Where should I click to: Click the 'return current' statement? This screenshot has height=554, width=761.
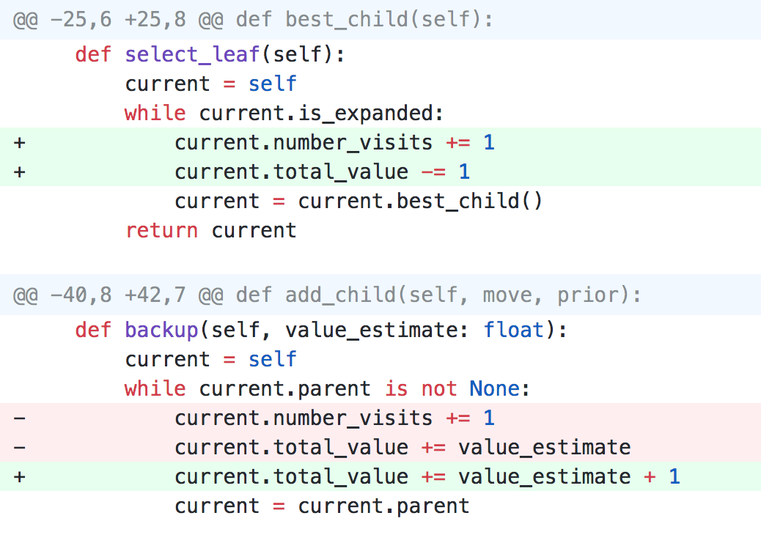[x=210, y=230]
